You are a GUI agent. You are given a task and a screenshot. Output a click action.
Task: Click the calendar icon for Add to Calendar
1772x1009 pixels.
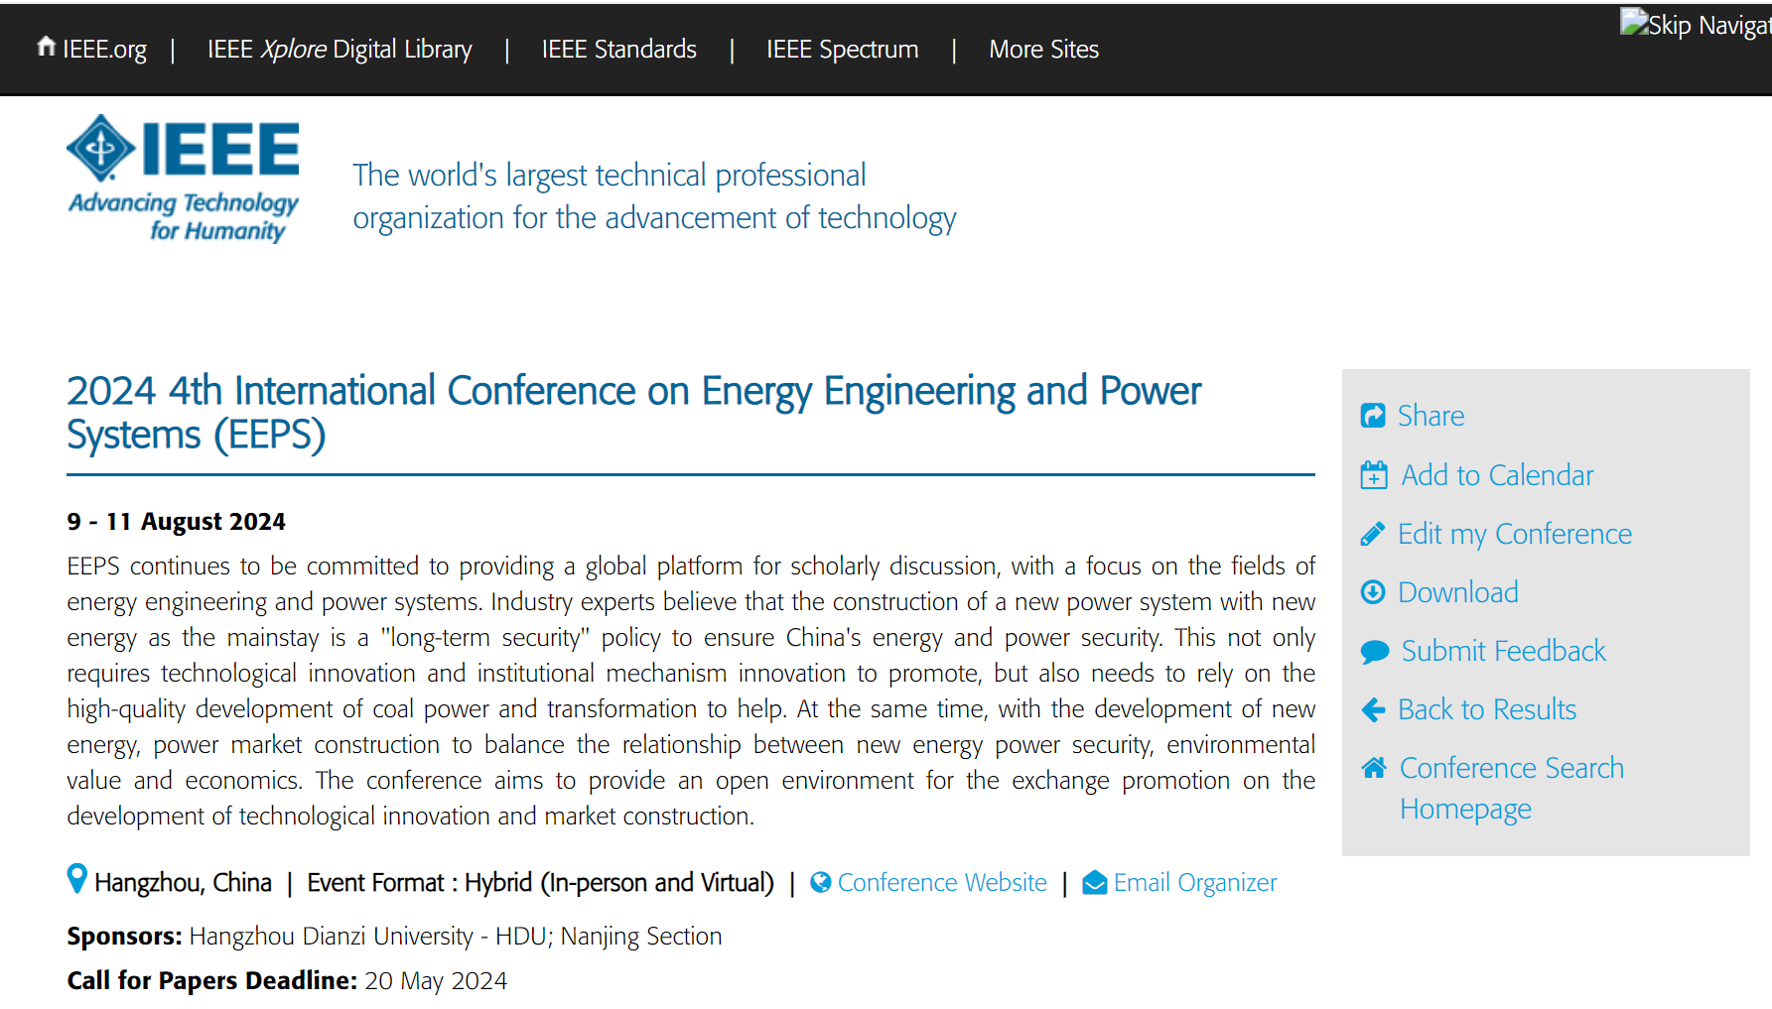point(1374,475)
